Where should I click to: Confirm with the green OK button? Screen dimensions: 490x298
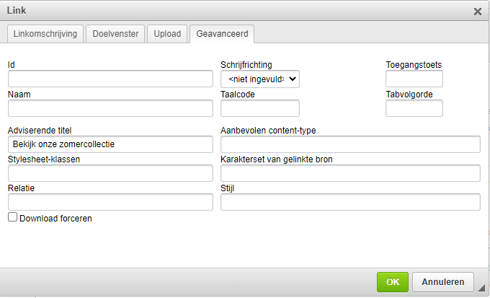(x=393, y=282)
